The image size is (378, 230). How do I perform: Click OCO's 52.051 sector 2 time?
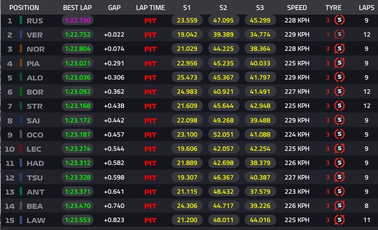pyautogui.click(x=223, y=135)
